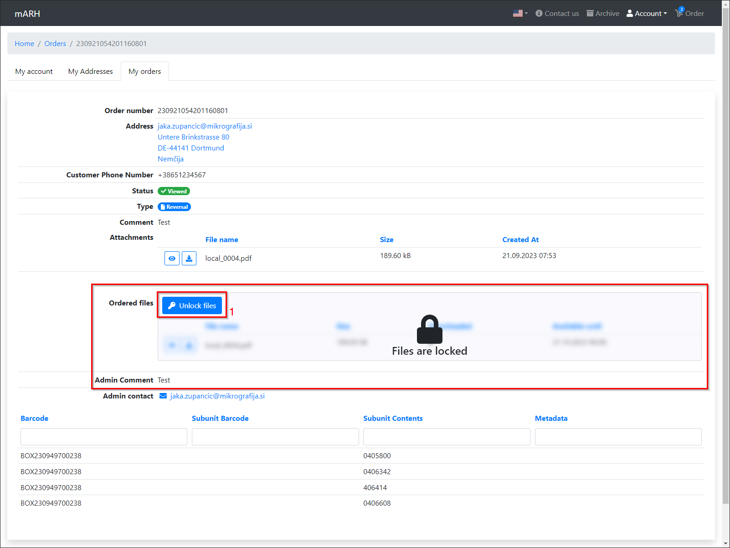Click the envelope icon beside admin contact
The image size is (730, 548).
pos(163,396)
